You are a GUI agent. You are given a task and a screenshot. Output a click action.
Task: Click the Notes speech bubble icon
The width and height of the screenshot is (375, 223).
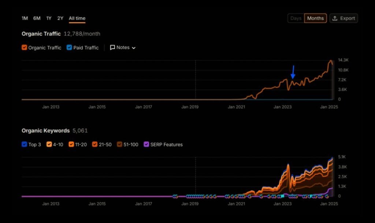(x=113, y=48)
